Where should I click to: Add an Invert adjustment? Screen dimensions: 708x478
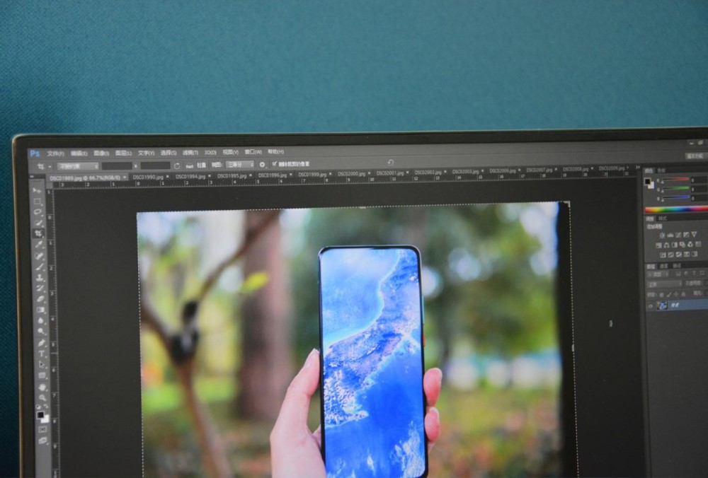click(663, 255)
